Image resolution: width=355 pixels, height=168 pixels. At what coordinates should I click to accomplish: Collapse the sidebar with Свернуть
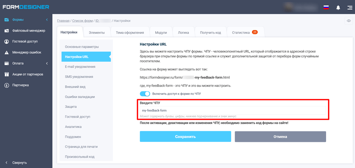coord(19,163)
